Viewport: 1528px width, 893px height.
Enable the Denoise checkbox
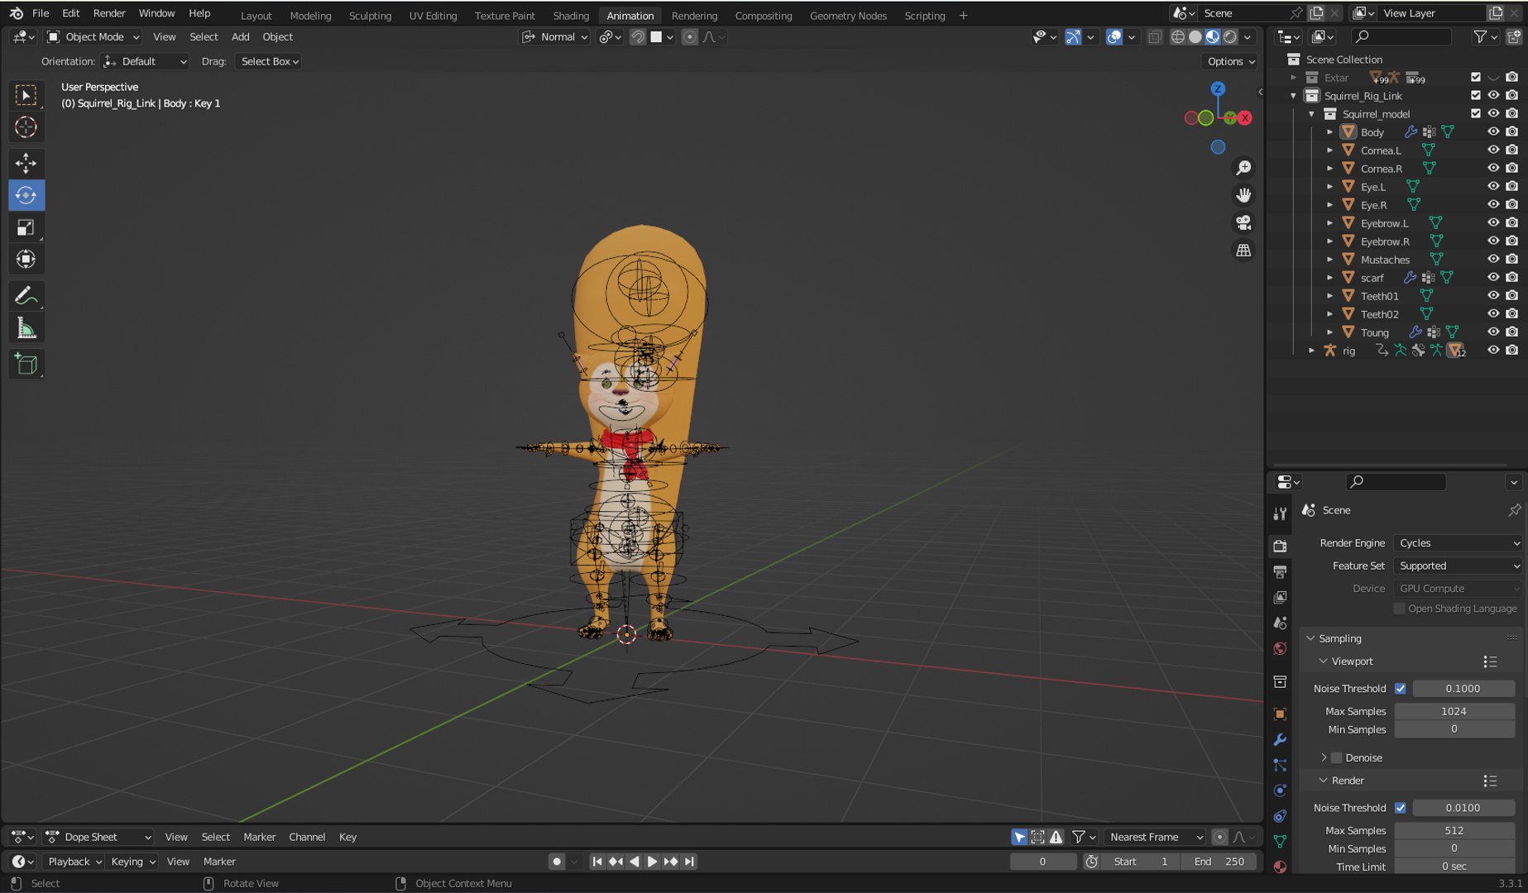pos(1336,758)
